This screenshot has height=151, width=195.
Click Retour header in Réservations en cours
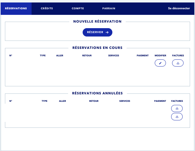click(x=87, y=56)
